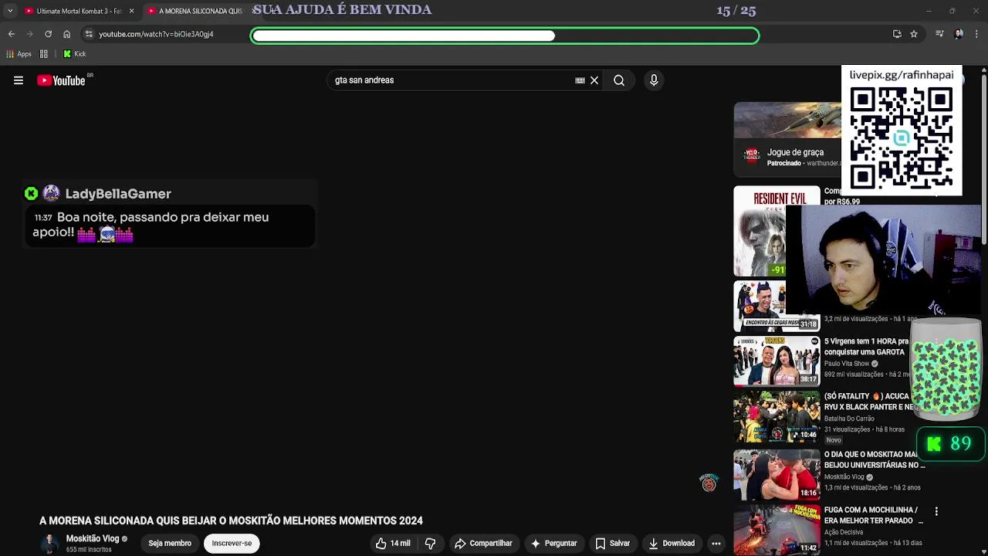The image size is (988, 556).
Task: Save the video with Salvar
Action: click(613, 544)
